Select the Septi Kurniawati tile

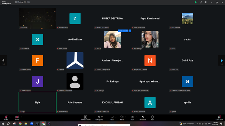click(x=150, y=18)
